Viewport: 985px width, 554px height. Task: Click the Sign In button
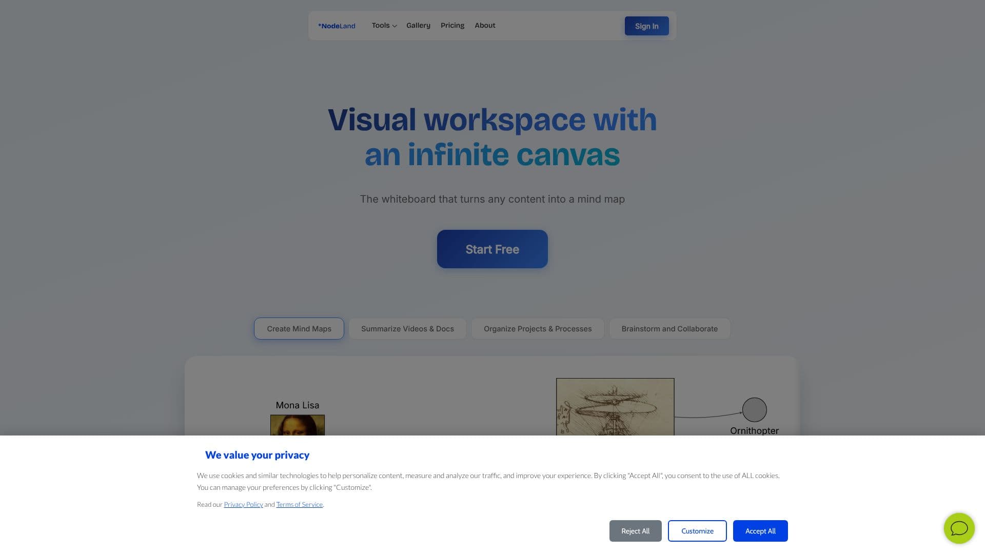[x=646, y=26]
